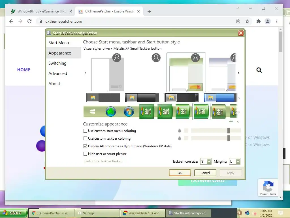This screenshot has width=290, height=218.
Task: Click the taskbar coloring opacity slider
Action: (216, 138)
